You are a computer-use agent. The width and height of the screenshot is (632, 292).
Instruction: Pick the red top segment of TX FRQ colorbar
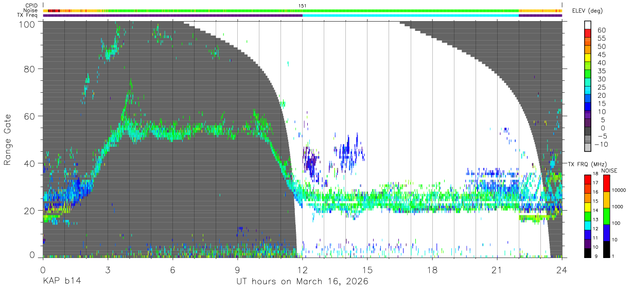point(587,179)
